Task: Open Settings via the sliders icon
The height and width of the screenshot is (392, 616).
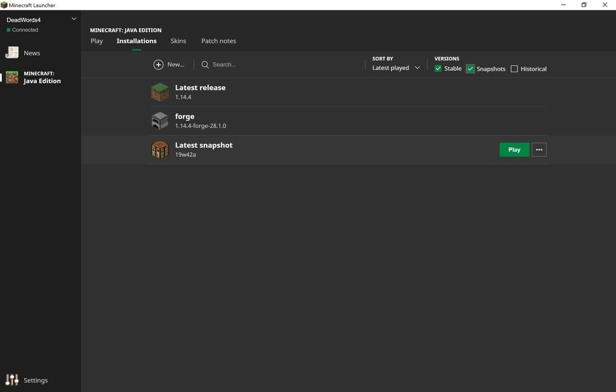Action: click(x=12, y=380)
